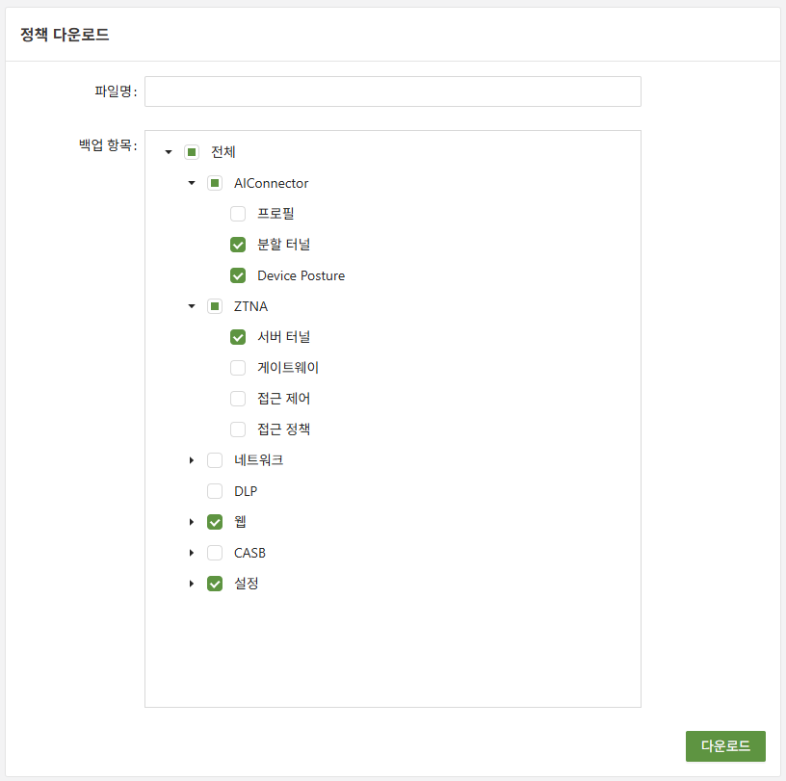The height and width of the screenshot is (781, 786).
Task: Click the 파일명 input field
Action: 392,91
